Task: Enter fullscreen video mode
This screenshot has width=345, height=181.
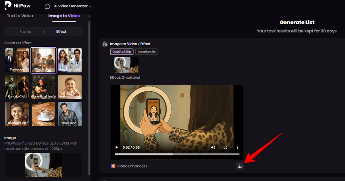Action: click(x=225, y=147)
